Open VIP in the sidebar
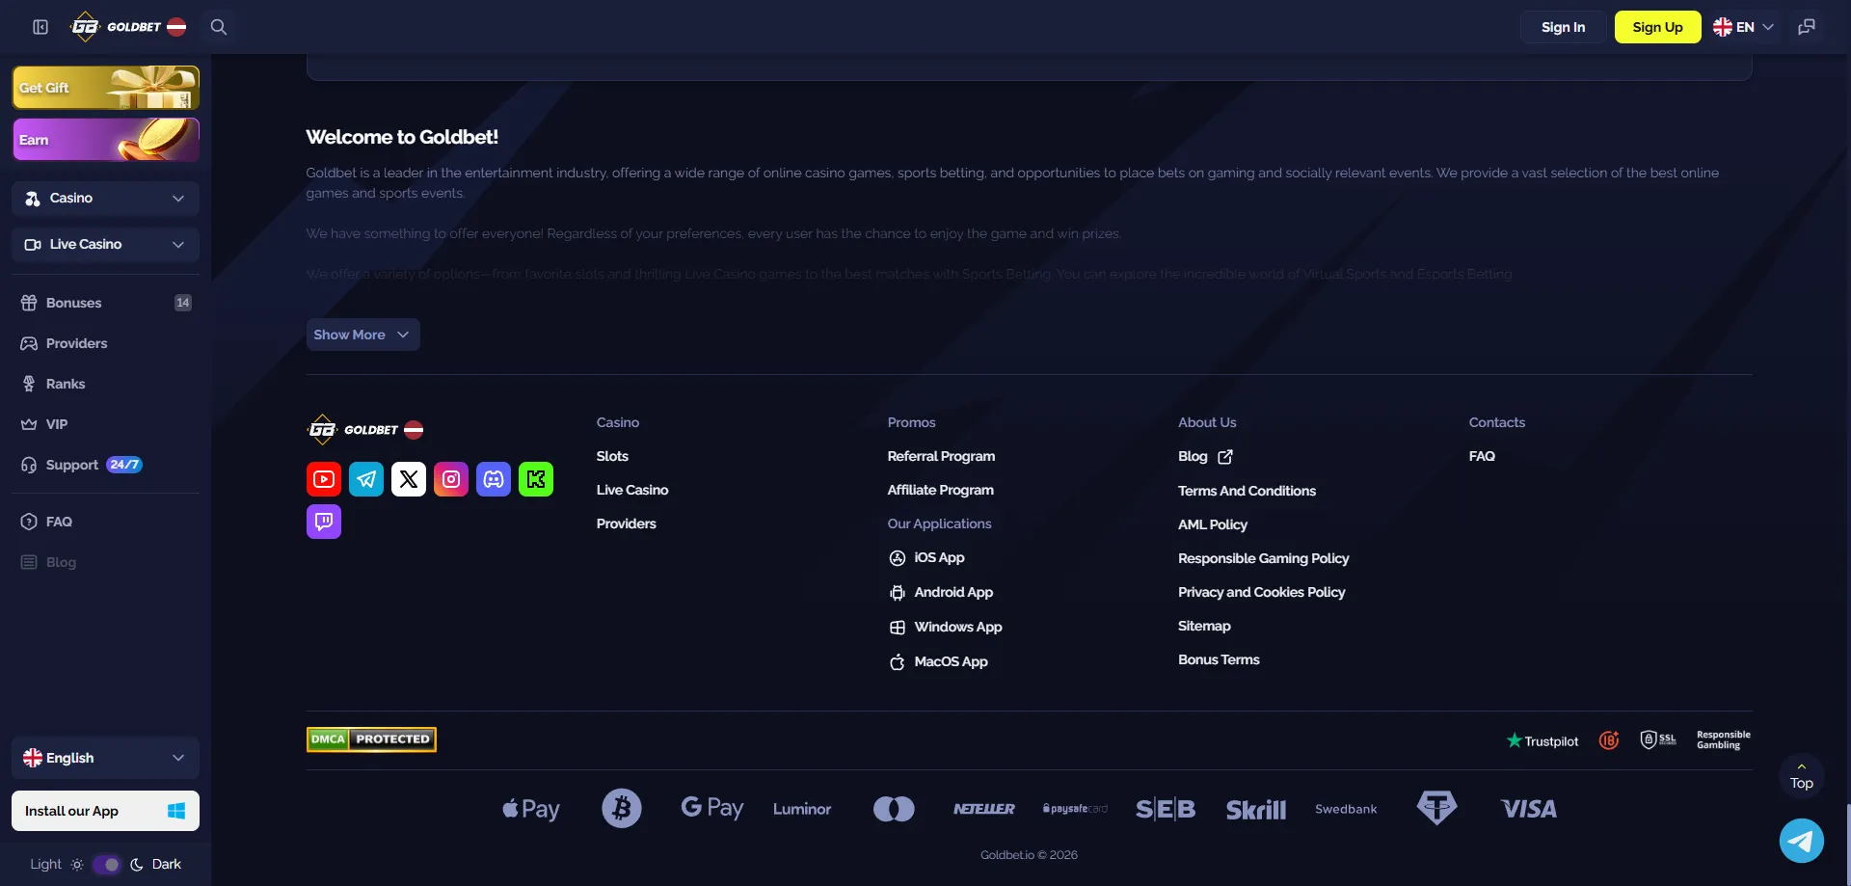Screen dimensions: 1851x886 coord(105,424)
